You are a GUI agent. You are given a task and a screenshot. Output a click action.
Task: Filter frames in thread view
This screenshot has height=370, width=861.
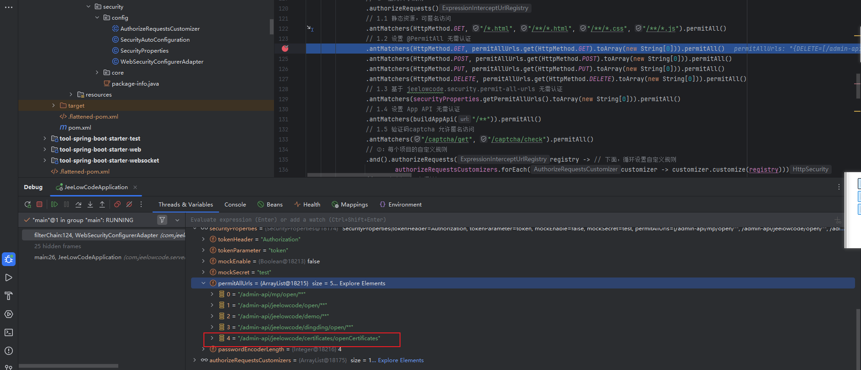tap(162, 220)
